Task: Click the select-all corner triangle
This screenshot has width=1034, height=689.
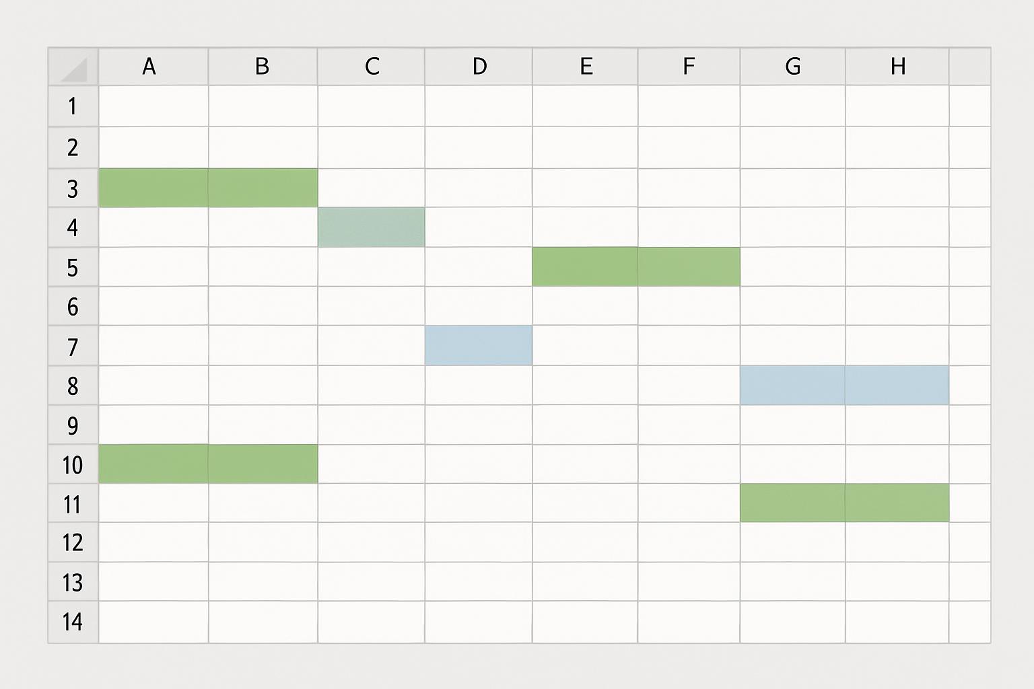Action: (74, 67)
